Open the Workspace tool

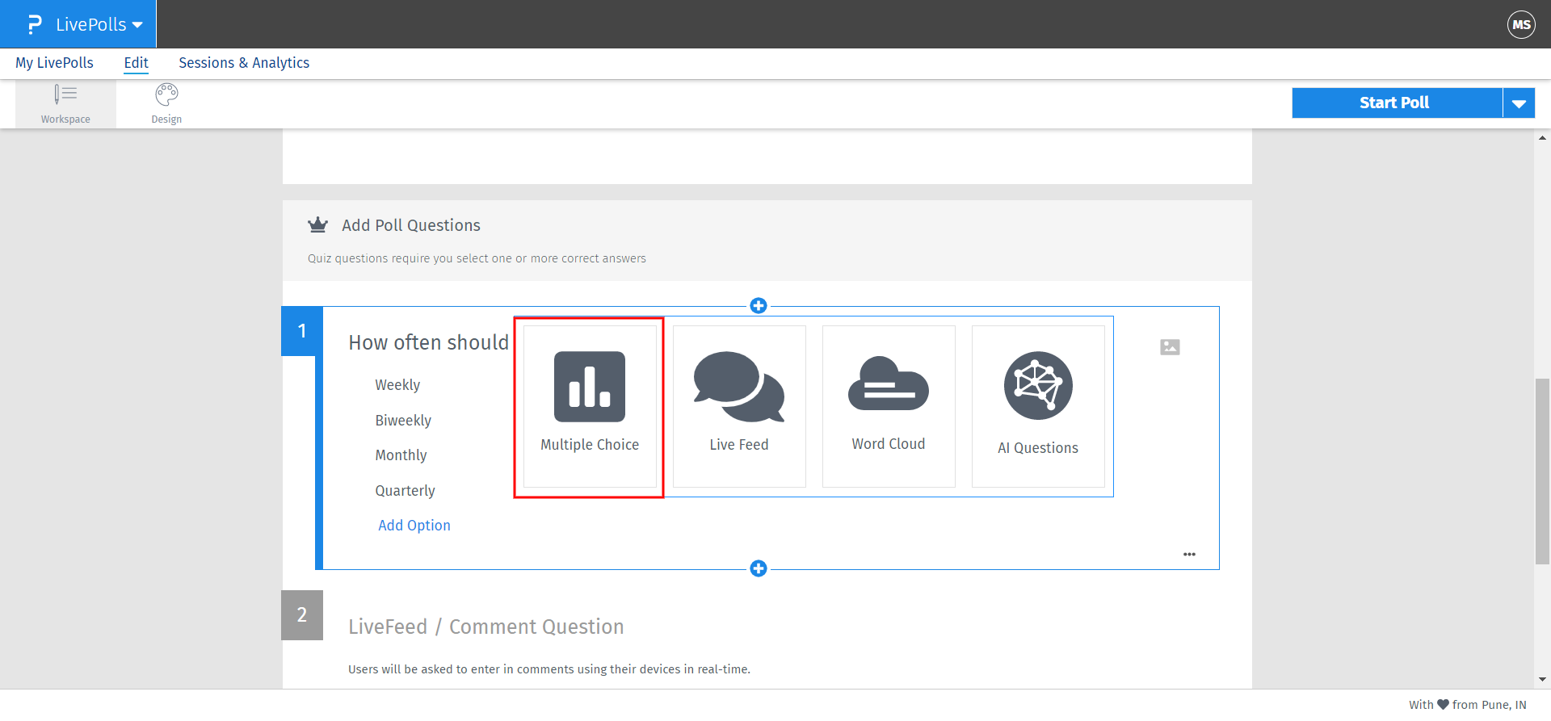click(x=65, y=104)
